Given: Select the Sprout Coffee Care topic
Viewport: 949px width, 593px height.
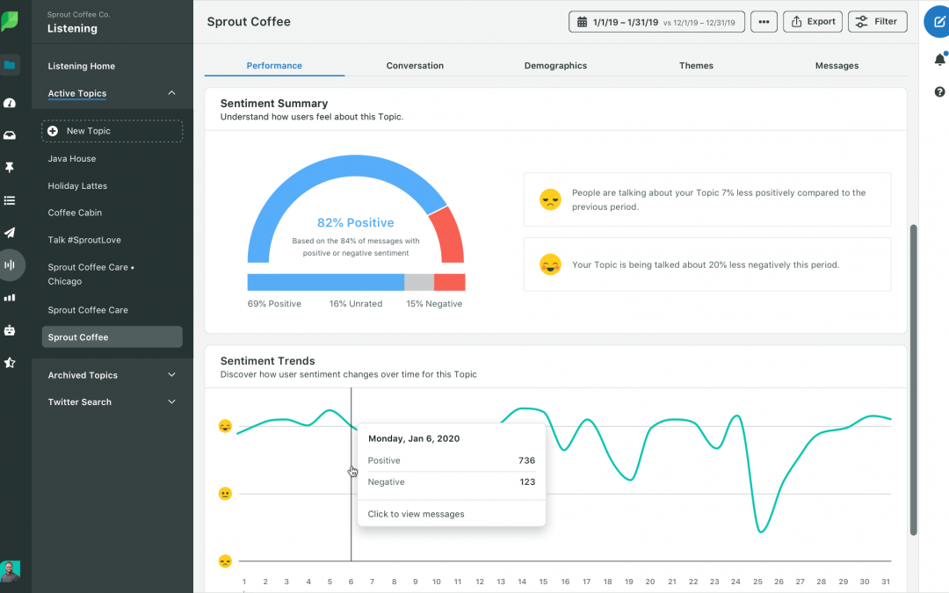Looking at the screenshot, I should (88, 310).
